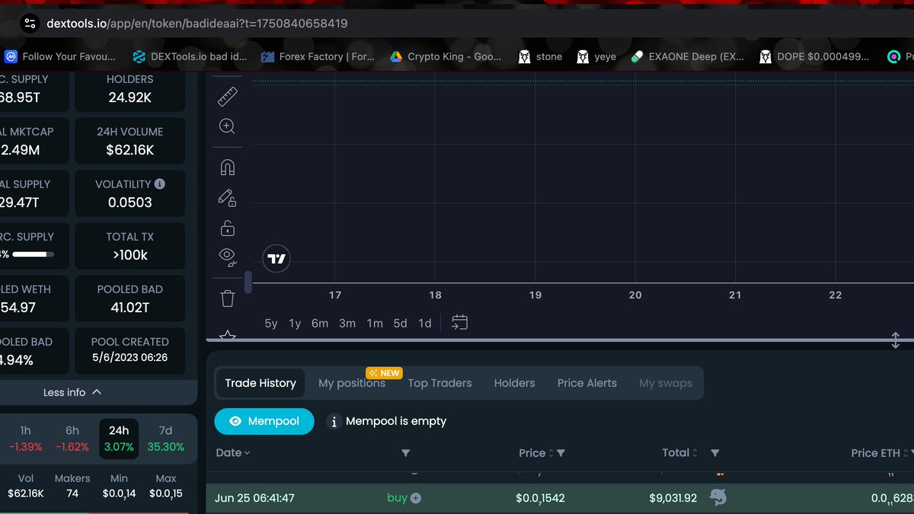Click the dolphin maker icon in trade row
The width and height of the screenshot is (914, 514).
717,498
